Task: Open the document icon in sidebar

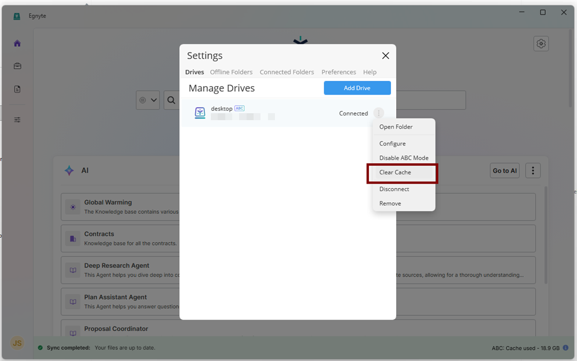Action: click(17, 89)
